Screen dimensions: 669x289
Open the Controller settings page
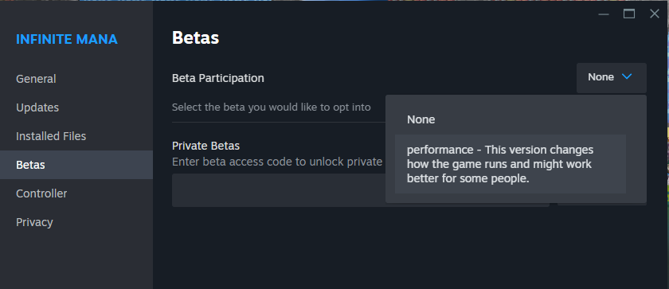pyautogui.click(x=41, y=193)
